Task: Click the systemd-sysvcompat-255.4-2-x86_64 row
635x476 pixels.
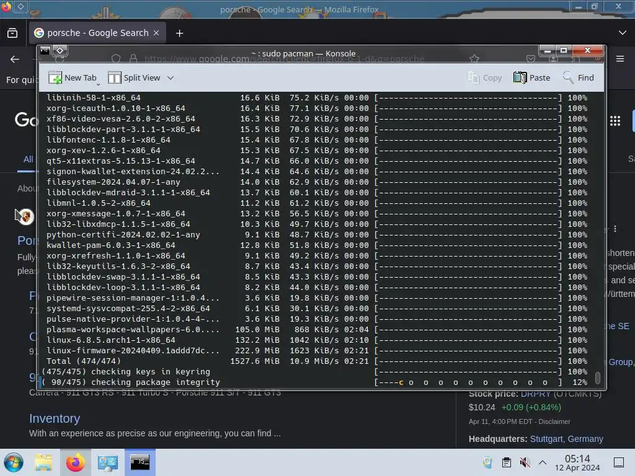Action: (x=317, y=309)
